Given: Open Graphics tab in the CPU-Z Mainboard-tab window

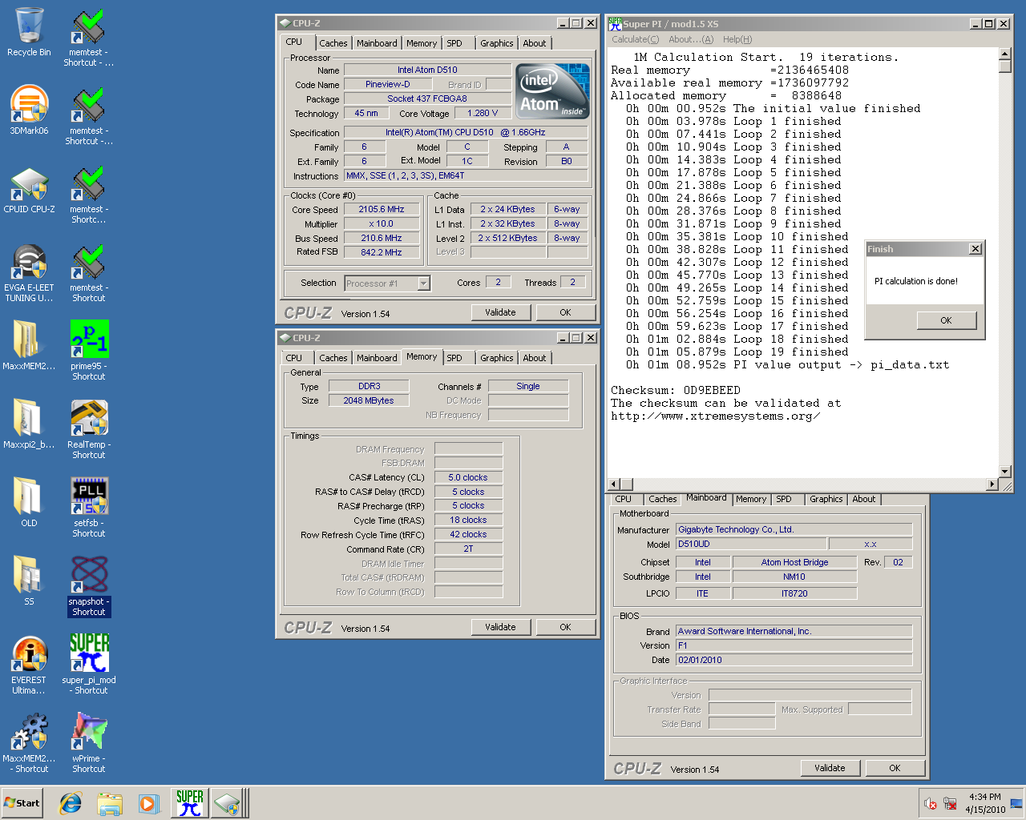Looking at the screenshot, I should 826,499.
